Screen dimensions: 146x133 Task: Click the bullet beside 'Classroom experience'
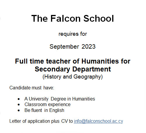point(19,105)
